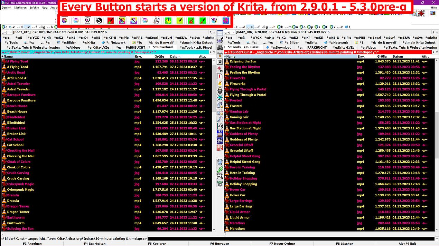Click the yellow duck icon in the middle bar

pos(220,83)
